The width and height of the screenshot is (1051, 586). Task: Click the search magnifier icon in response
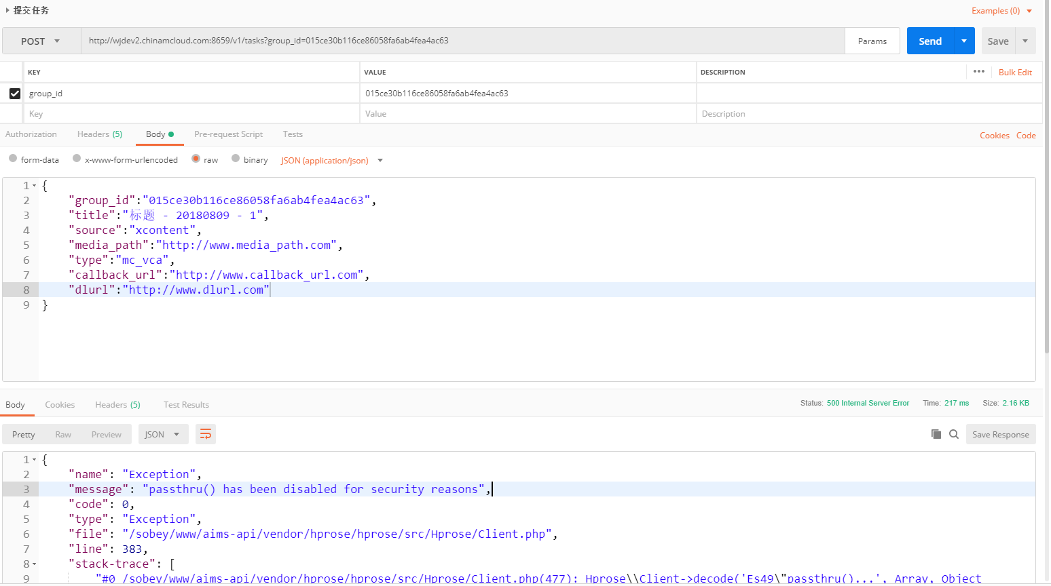pyautogui.click(x=953, y=434)
